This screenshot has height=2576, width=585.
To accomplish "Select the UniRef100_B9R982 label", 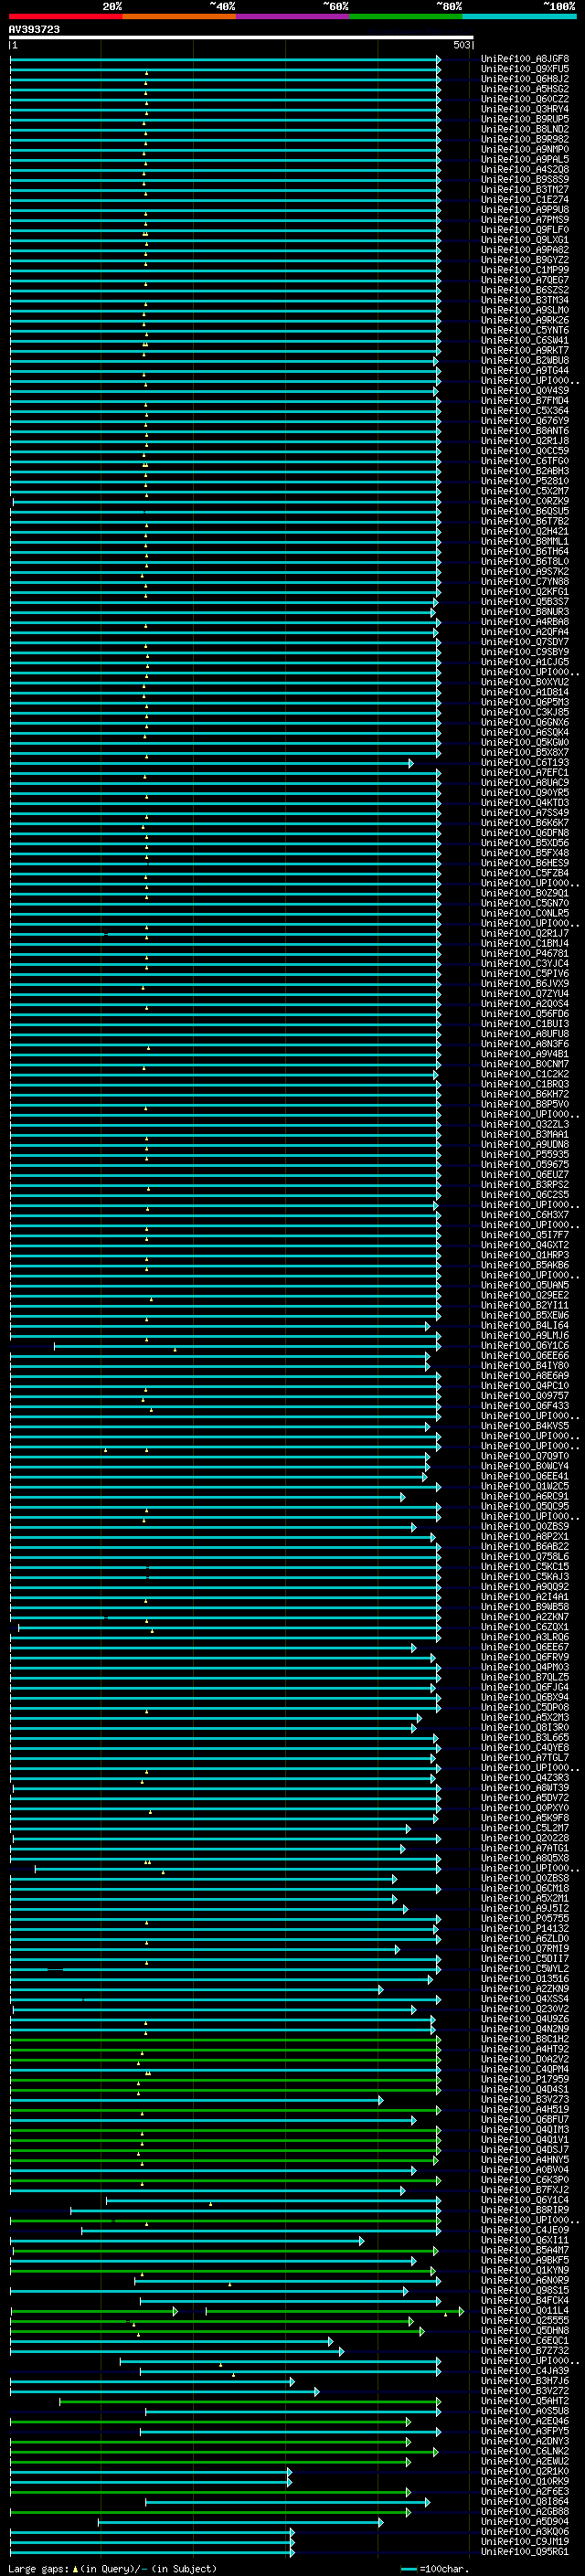I will click(525, 139).
